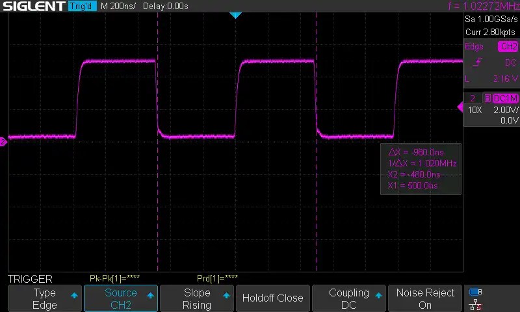Click the blue trigger position marker at top
This screenshot has height=312, width=520.
tap(235, 15)
